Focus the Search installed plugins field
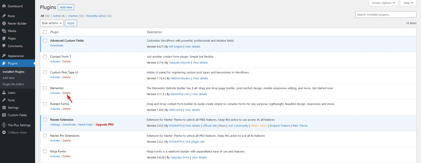 (x=386, y=15)
